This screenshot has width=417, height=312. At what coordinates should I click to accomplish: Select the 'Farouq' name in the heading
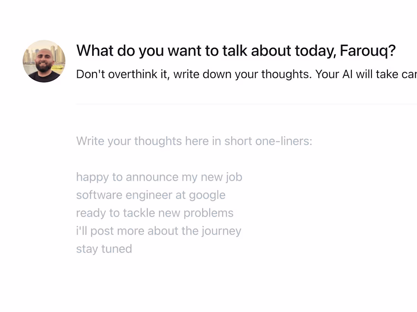[365, 50]
